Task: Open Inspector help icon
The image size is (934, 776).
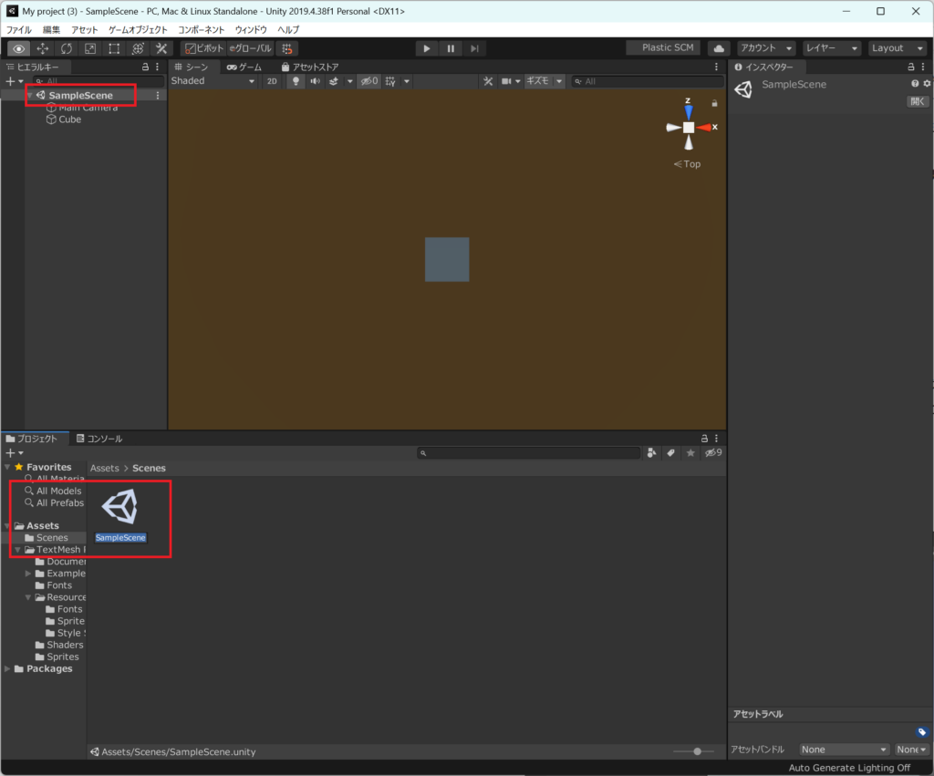Action: click(915, 84)
